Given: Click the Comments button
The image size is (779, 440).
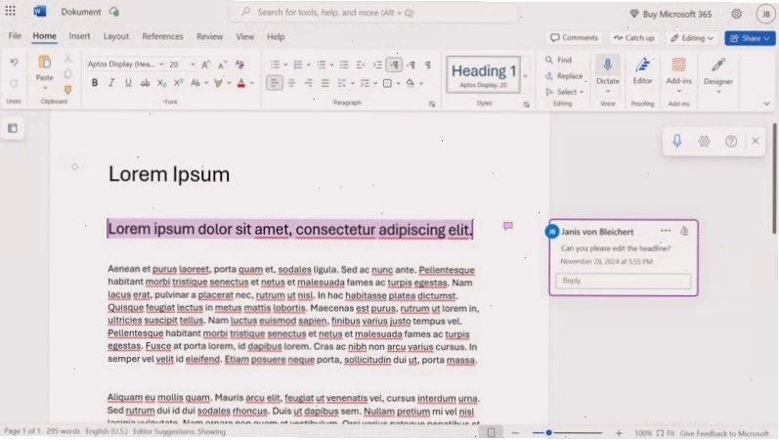Looking at the screenshot, I should [x=574, y=38].
